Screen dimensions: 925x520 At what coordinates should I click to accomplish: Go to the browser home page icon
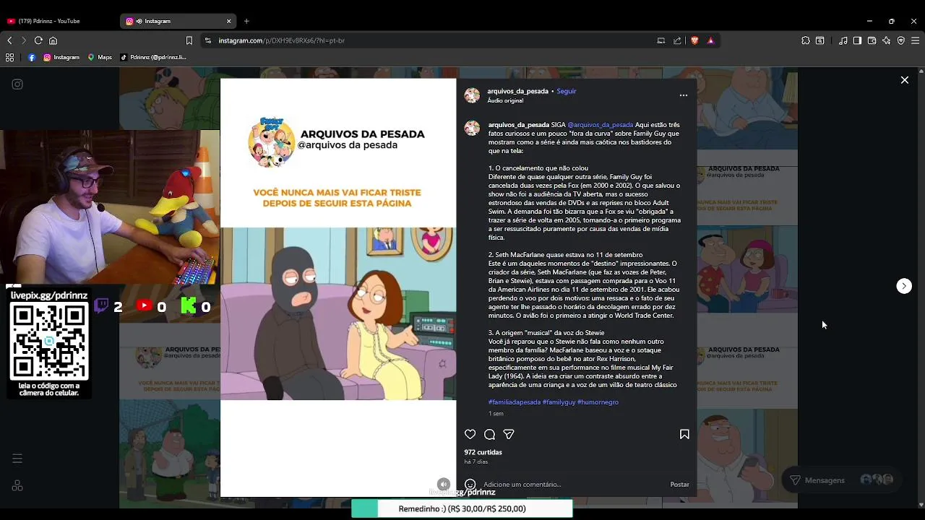53,40
